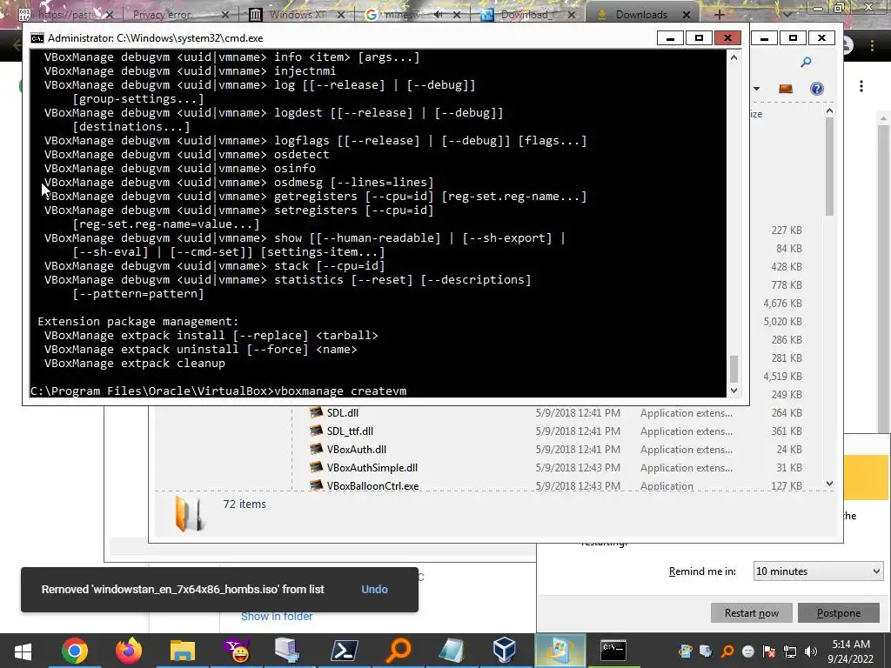
Task: Close the Downloads tab
Action: (x=686, y=15)
